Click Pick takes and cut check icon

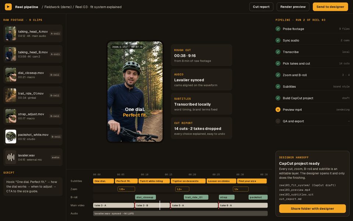278,63
